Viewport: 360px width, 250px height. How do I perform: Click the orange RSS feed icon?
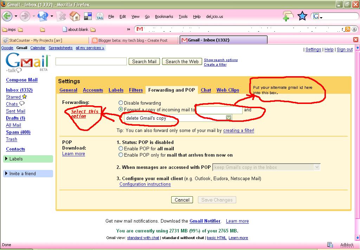click(348, 29)
